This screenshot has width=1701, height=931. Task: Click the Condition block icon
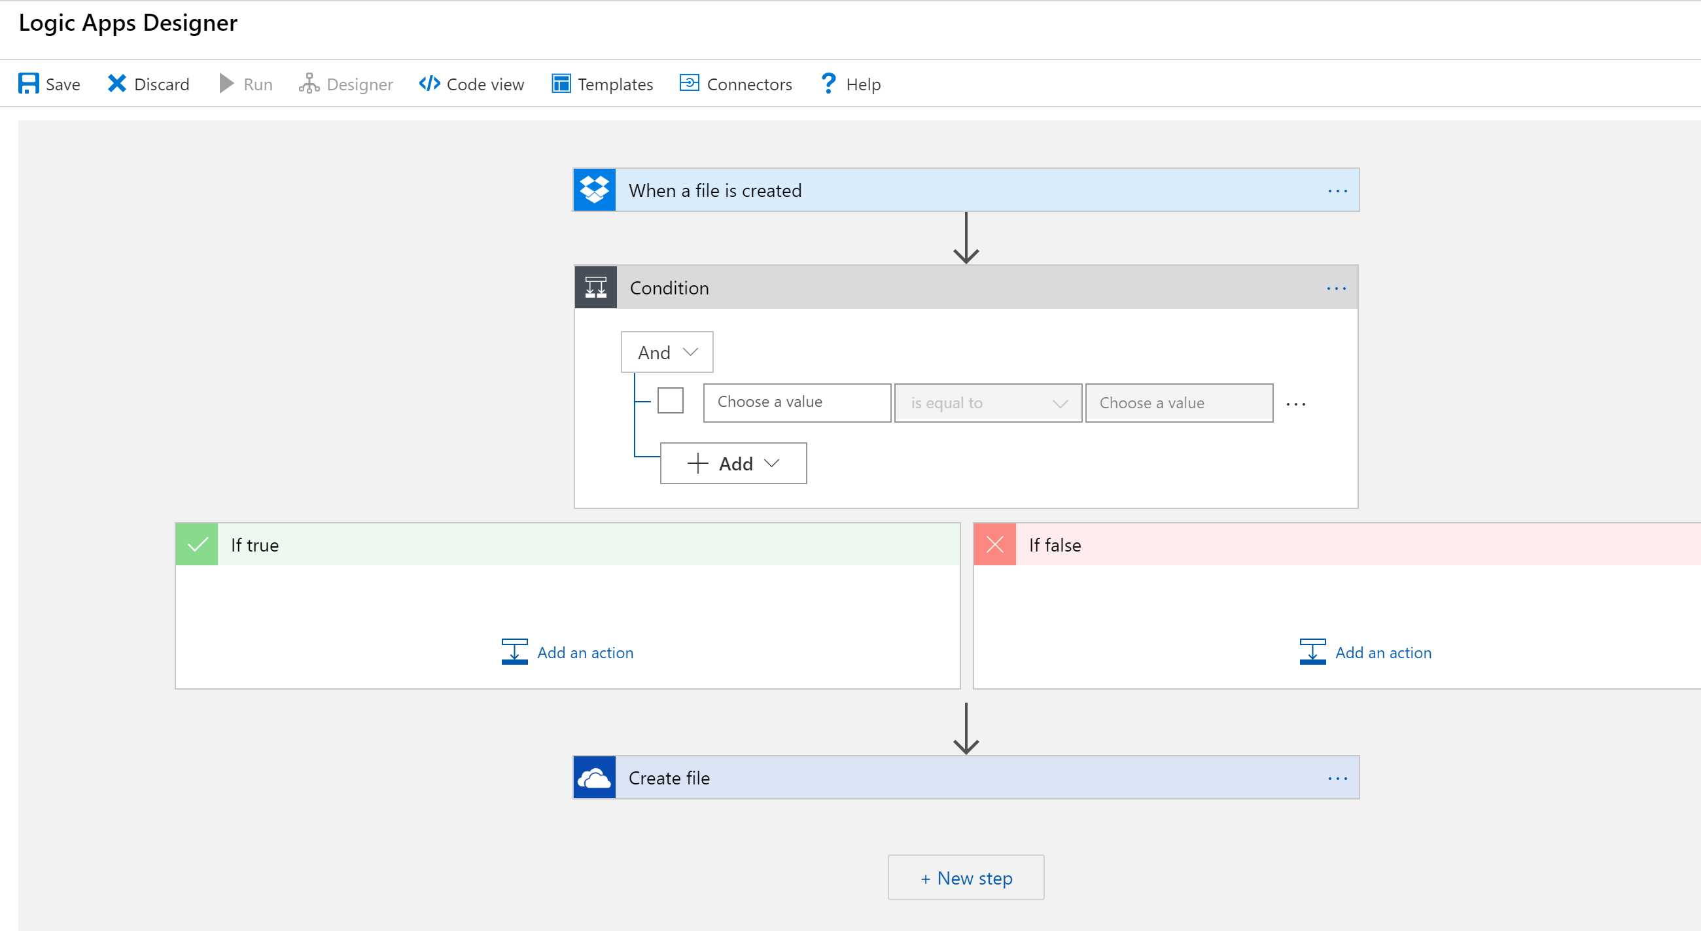coord(595,287)
